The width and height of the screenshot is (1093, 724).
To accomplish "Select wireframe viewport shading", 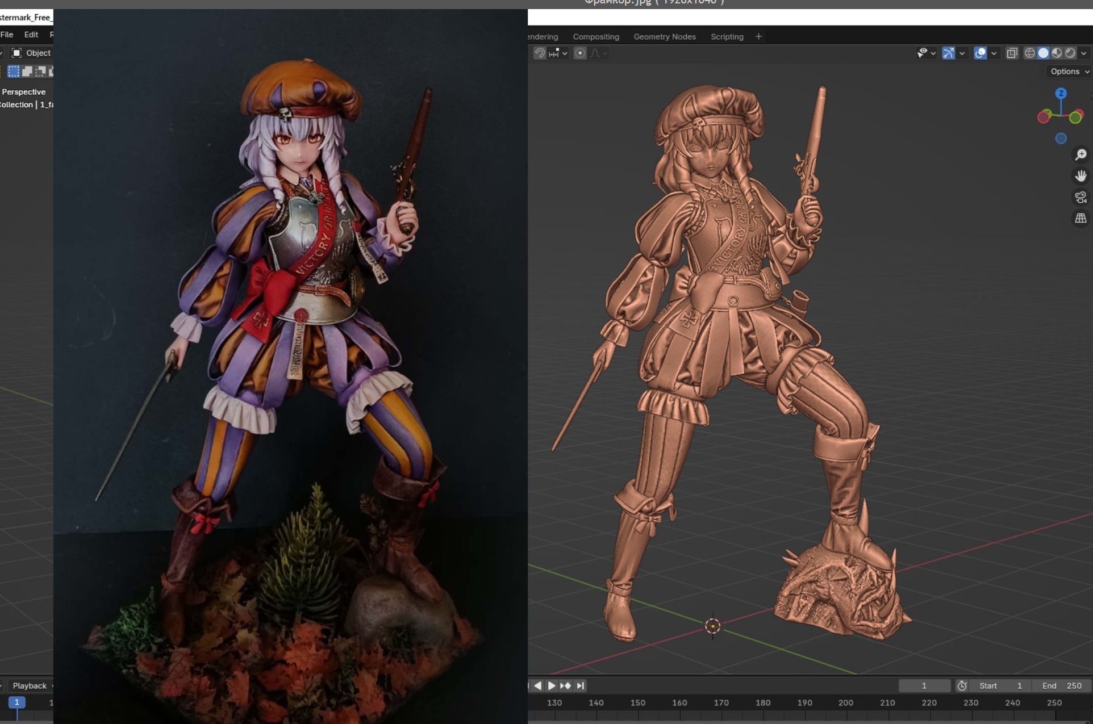I will (x=1029, y=53).
